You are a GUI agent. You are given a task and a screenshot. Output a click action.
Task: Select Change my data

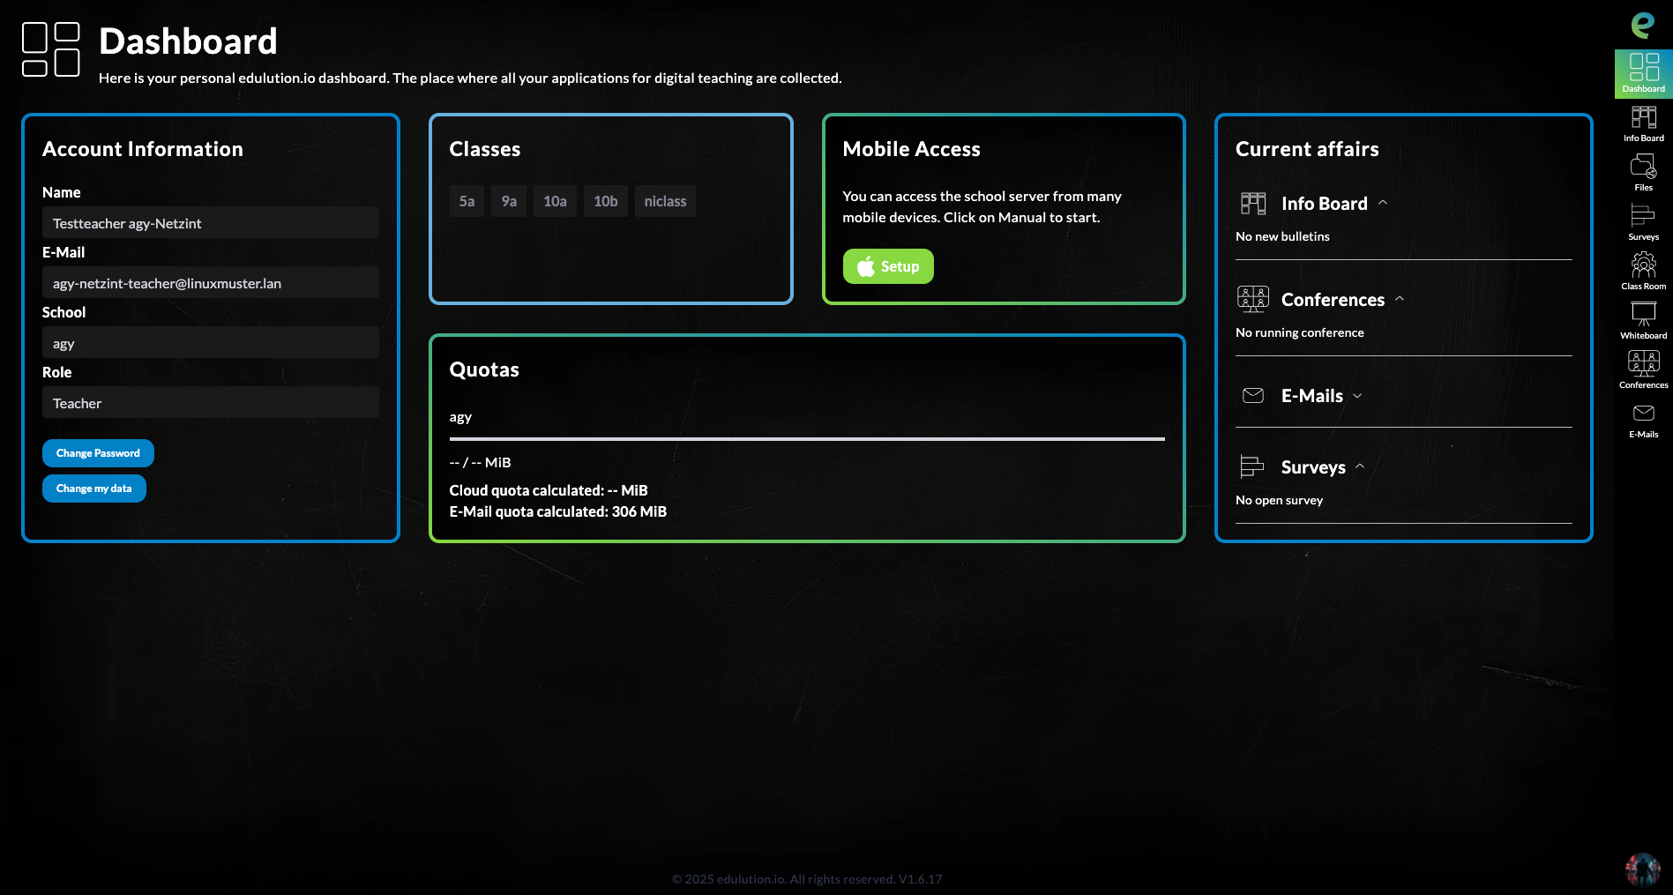point(93,488)
